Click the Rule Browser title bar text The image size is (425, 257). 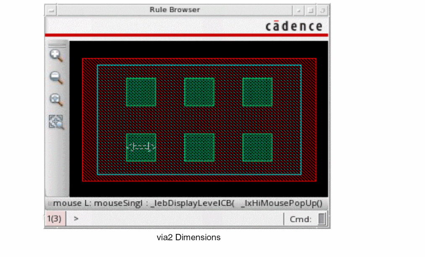coord(175,10)
